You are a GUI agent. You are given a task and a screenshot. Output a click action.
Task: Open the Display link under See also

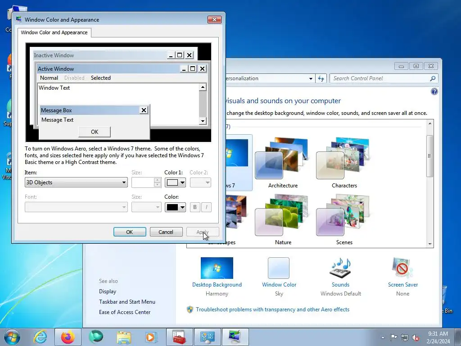pos(108,291)
